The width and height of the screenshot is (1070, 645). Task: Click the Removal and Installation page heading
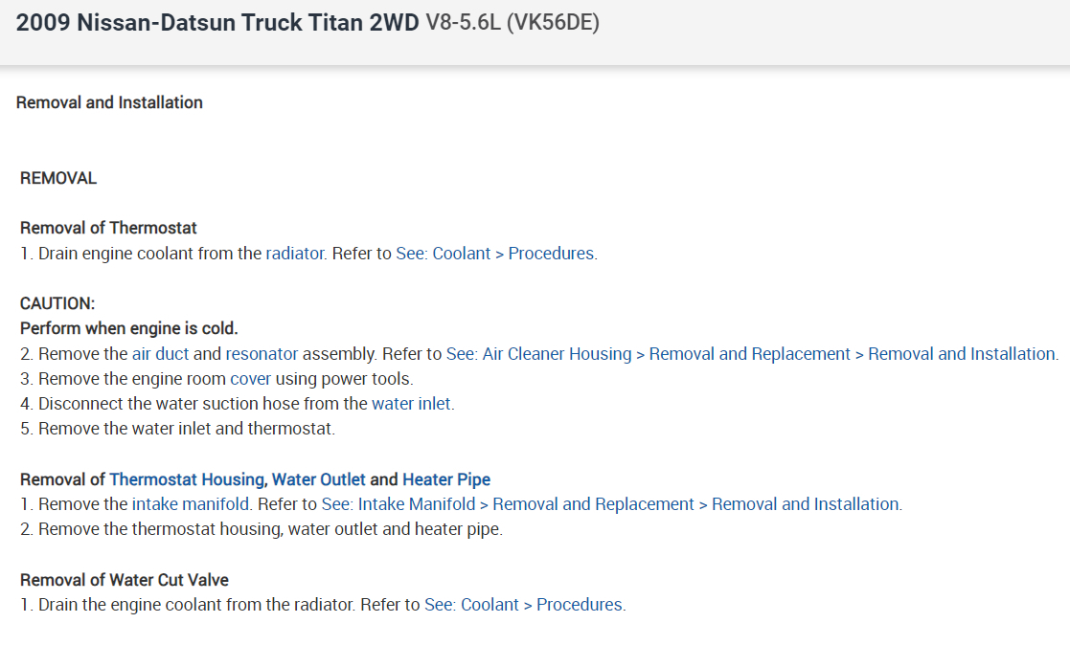109,102
